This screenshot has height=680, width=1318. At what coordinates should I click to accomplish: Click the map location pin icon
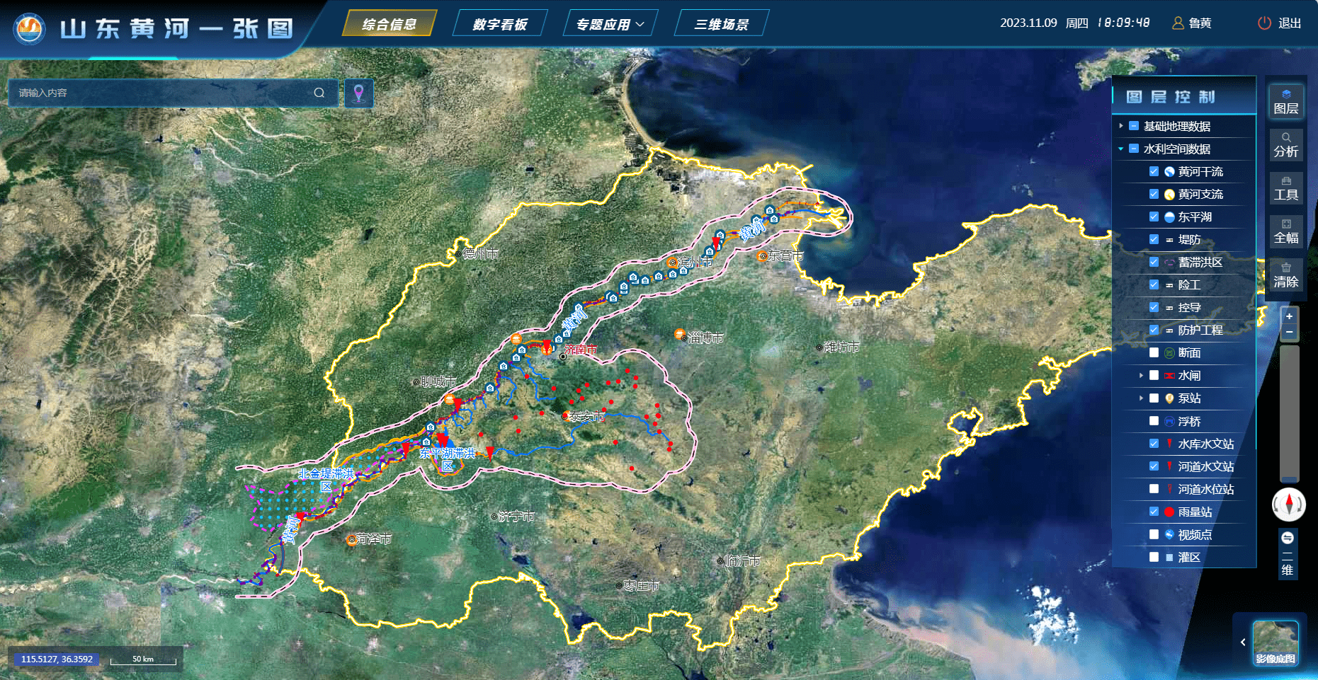[359, 93]
